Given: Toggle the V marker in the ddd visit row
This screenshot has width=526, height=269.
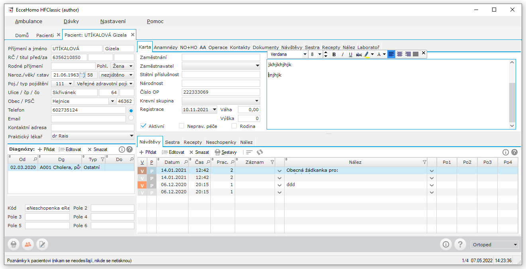Looking at the screenshot, I should click(x=142, y=185).
